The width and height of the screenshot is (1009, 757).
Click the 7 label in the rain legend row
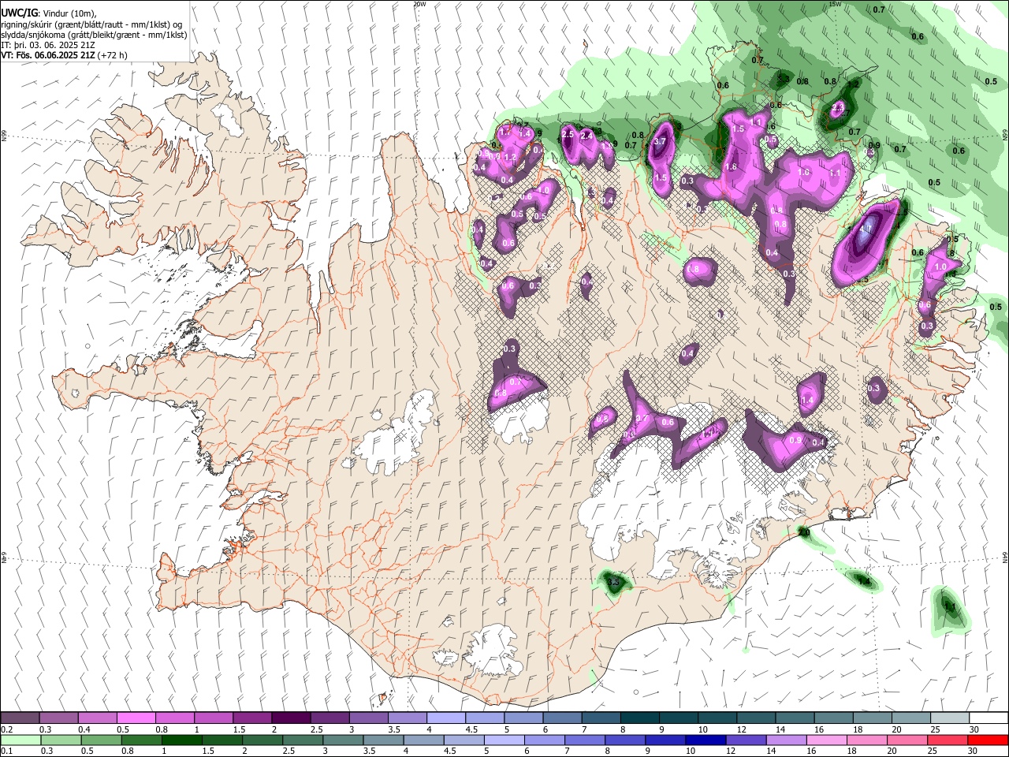(566, 751)
